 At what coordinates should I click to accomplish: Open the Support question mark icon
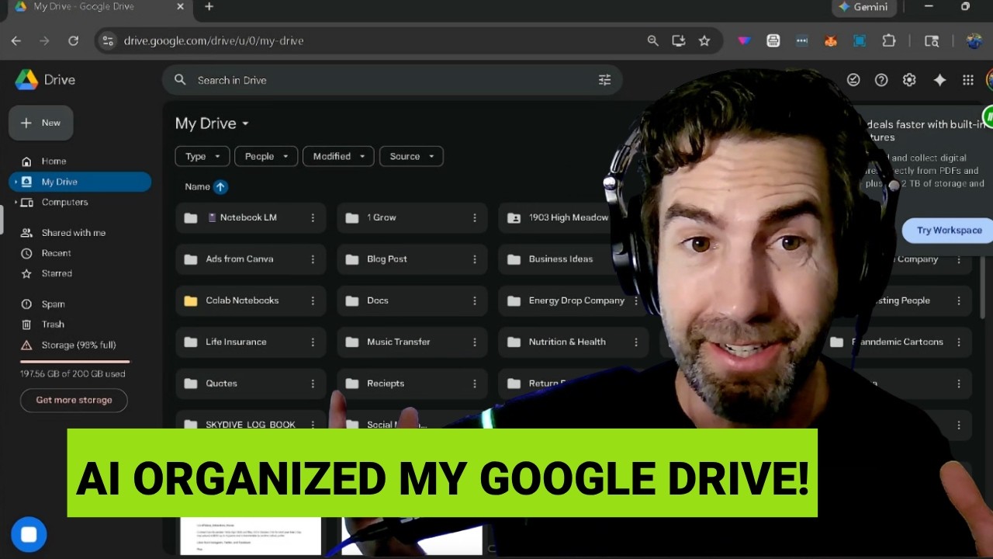pyautogui.click(x=881, y=80)
